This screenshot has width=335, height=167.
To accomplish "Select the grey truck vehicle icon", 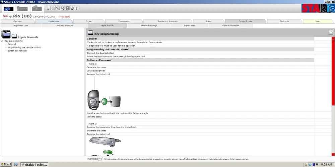I will (x=22, y=9).
